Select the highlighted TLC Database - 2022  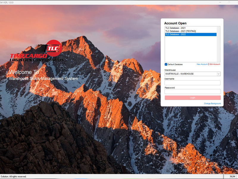tap(176, 35)
